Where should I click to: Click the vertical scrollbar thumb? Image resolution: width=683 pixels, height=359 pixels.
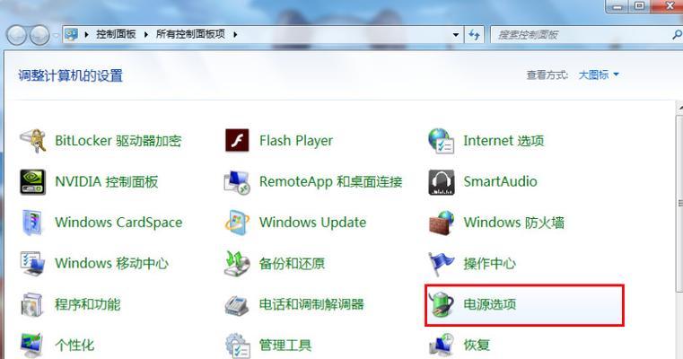click(679, 203)
